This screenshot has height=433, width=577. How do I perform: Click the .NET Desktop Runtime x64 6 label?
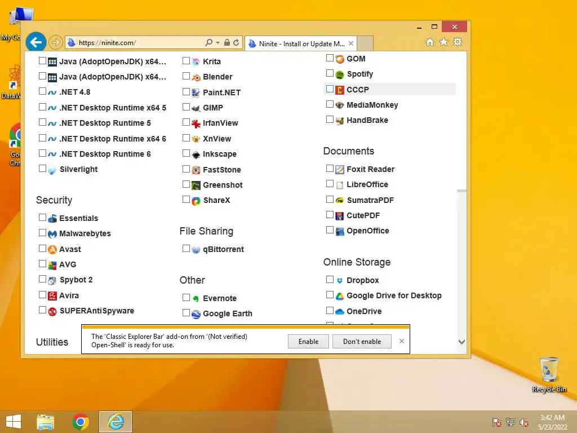113,139
